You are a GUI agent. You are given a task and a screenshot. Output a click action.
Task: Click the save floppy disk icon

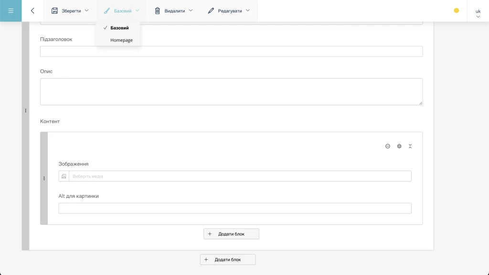(54, 10)
